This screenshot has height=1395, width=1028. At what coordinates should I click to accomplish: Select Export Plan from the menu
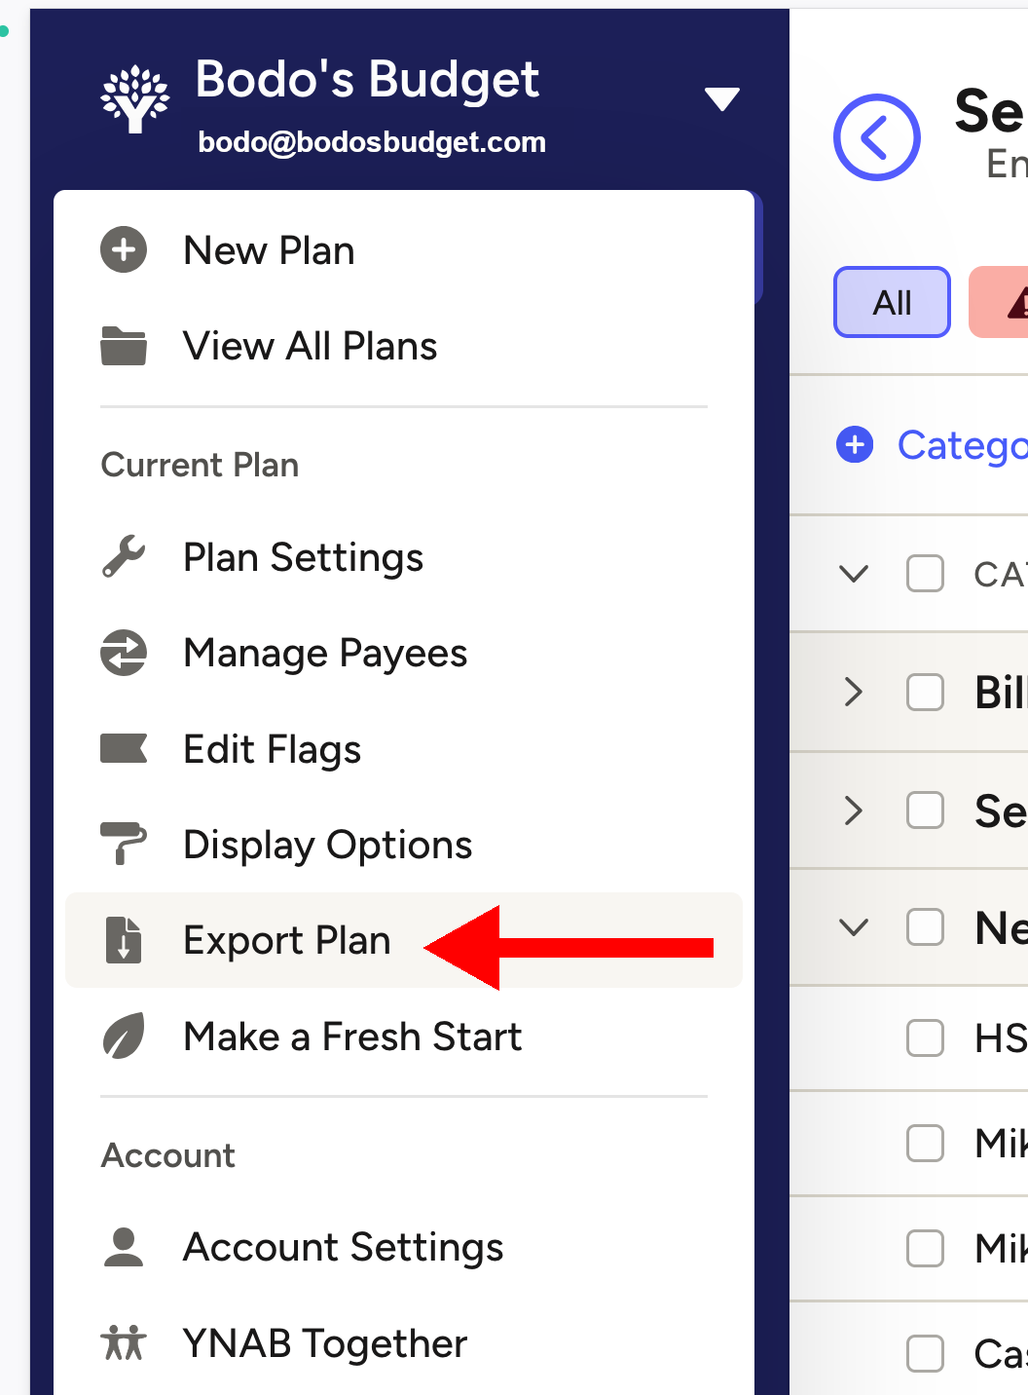click(x=287, y=941)
